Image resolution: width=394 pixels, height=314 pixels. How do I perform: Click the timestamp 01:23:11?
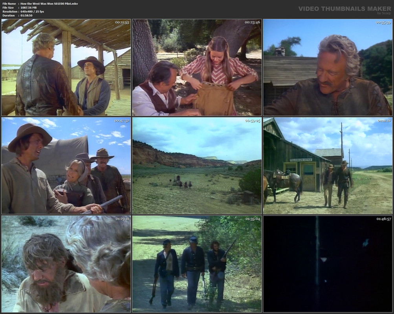pyautogui.click(x=122, y=219)
